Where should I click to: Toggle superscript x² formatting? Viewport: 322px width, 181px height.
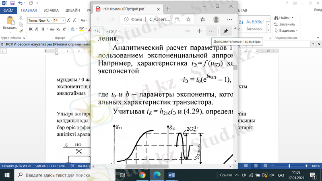point(64,29)
